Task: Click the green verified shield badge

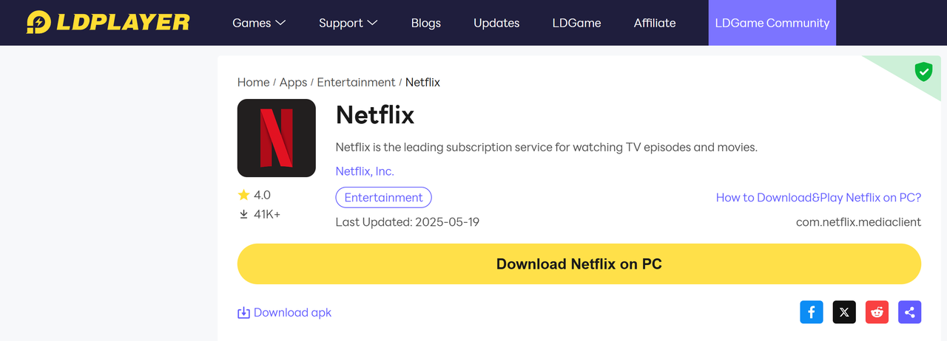Action: point(923,72)
